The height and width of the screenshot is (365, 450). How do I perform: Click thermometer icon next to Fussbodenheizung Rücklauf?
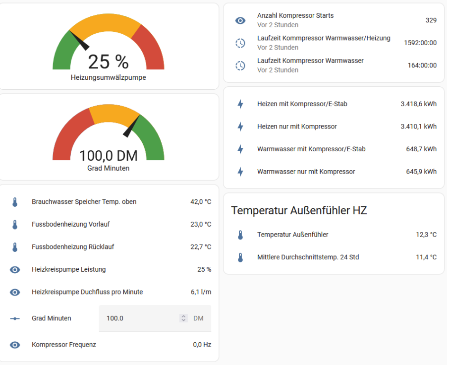pyautogui.click(x=15, y=247)
